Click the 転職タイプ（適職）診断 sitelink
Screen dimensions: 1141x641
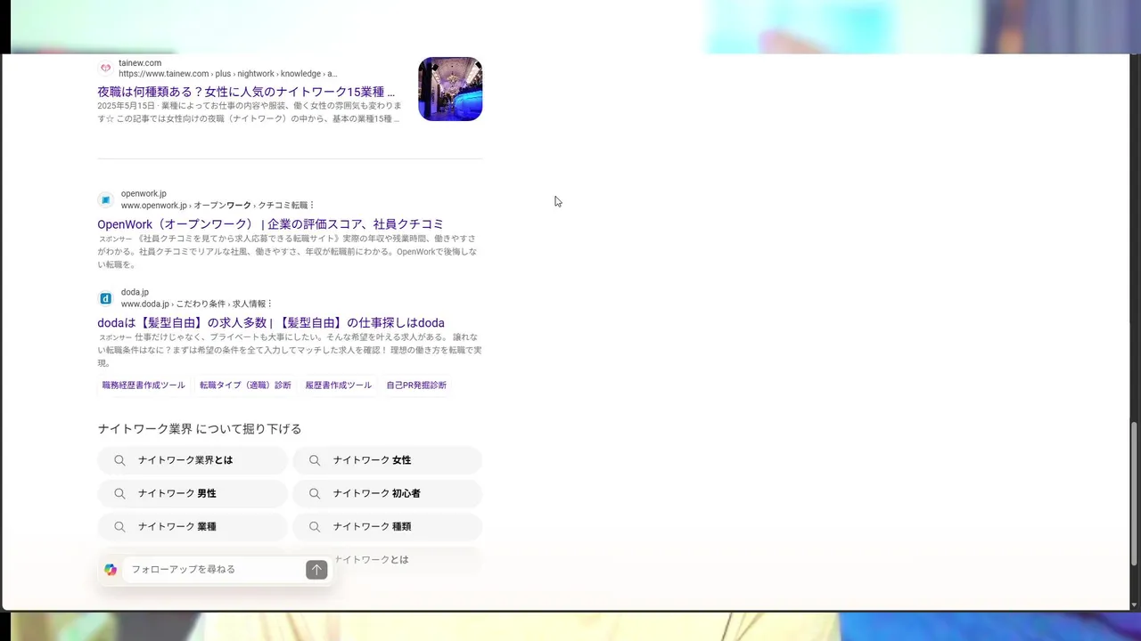click(x=245, y=385)
